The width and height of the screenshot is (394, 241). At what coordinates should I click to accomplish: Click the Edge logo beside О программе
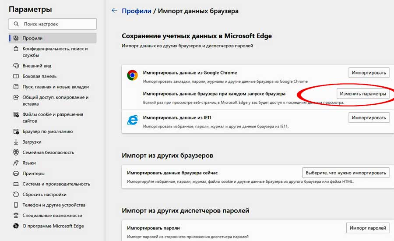pyautogui.click(x=16, y=226)
